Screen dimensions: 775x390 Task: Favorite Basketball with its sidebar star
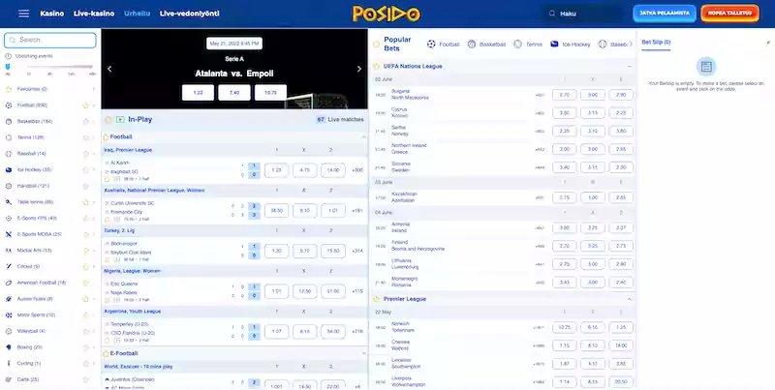pos(85,121)
